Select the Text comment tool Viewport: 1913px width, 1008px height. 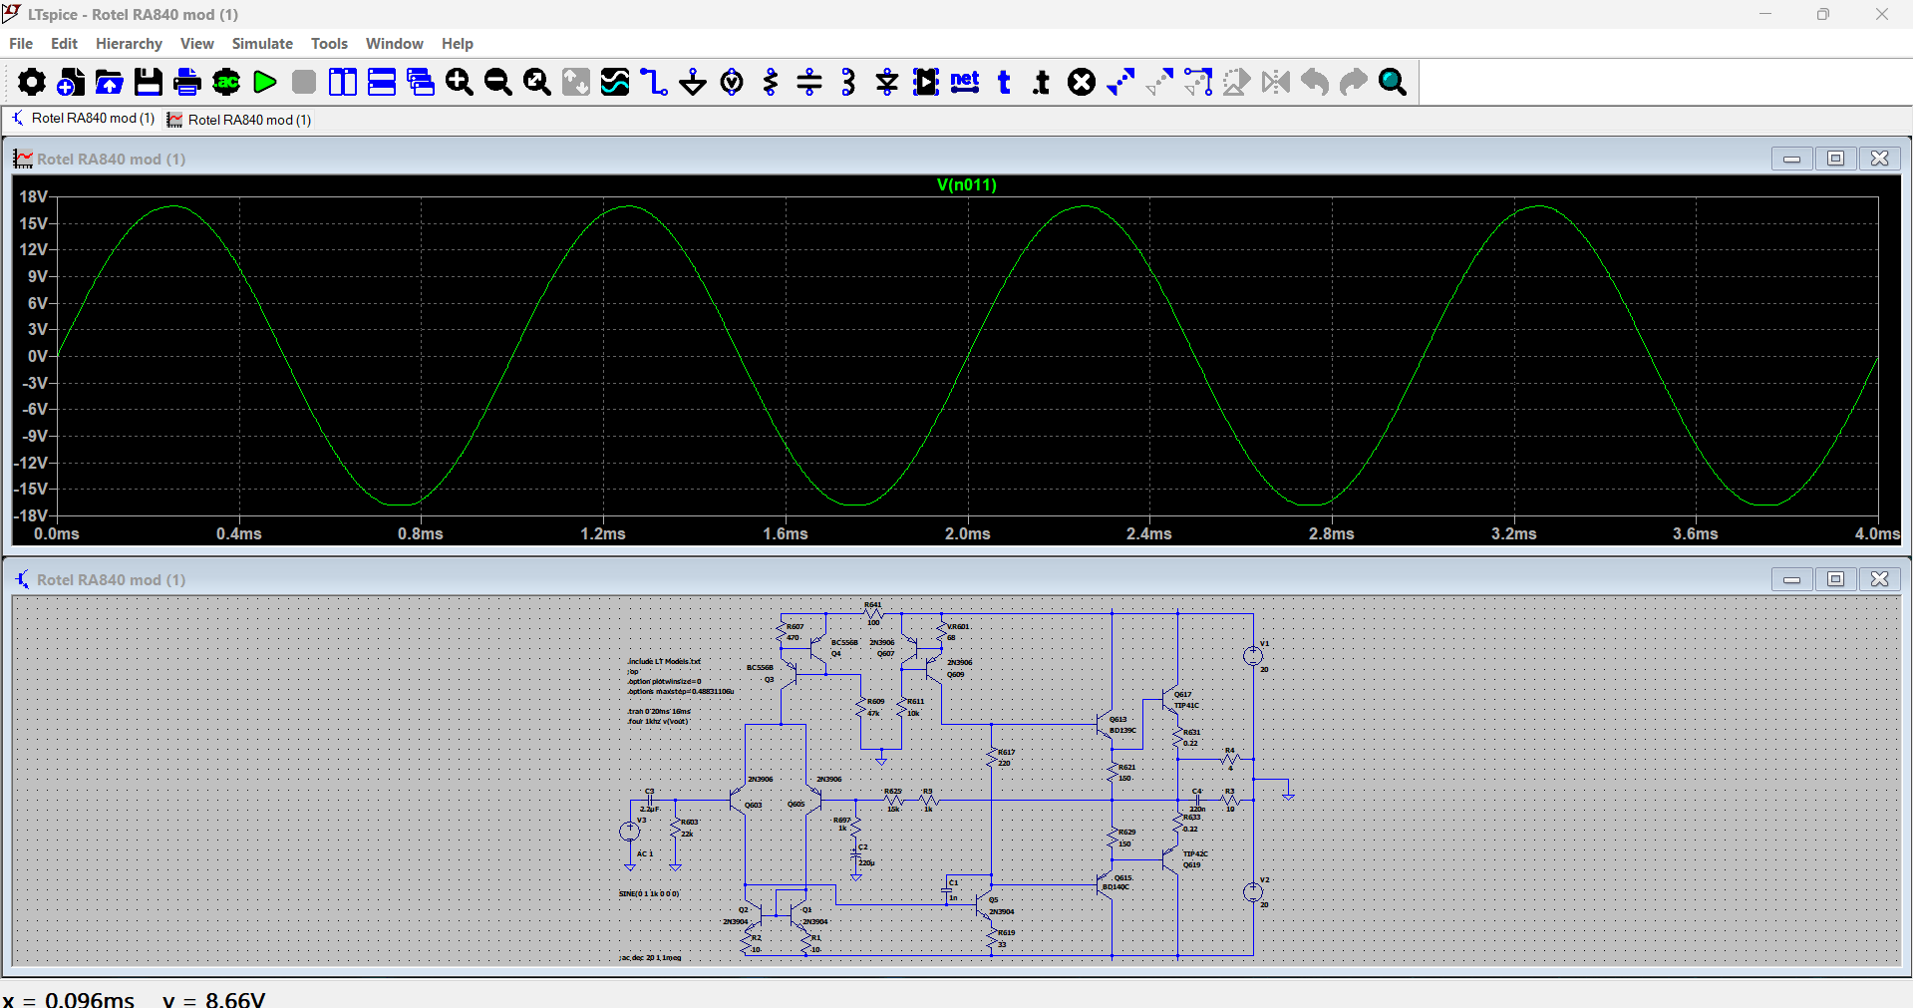pos(1004,82)
